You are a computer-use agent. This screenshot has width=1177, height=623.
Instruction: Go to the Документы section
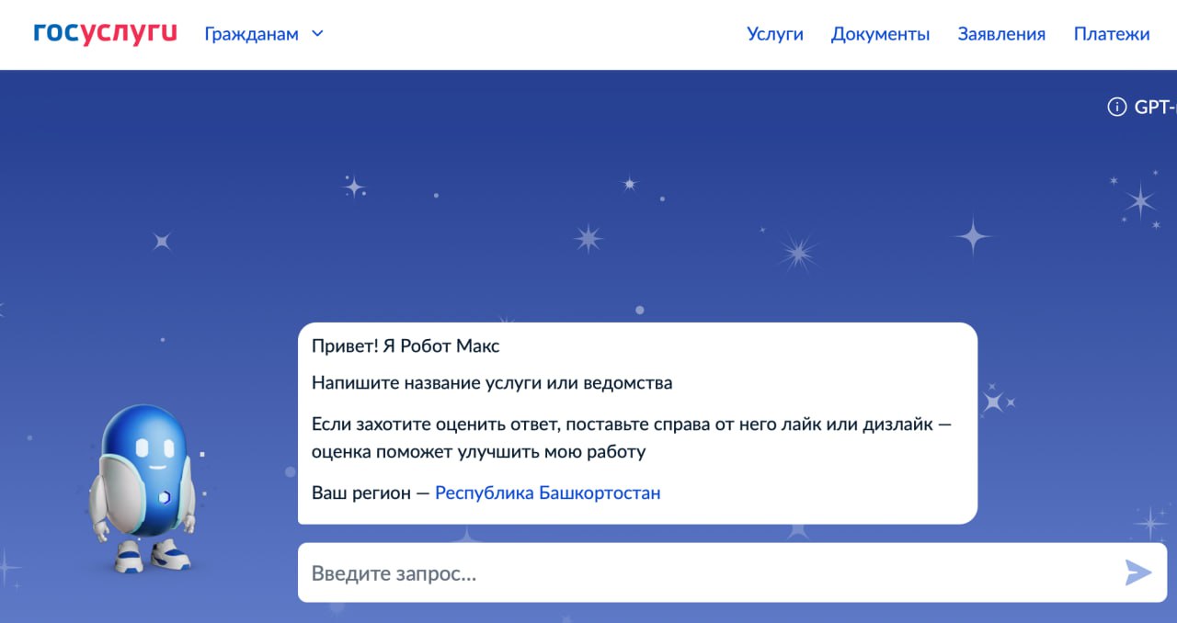coord(880,34)
